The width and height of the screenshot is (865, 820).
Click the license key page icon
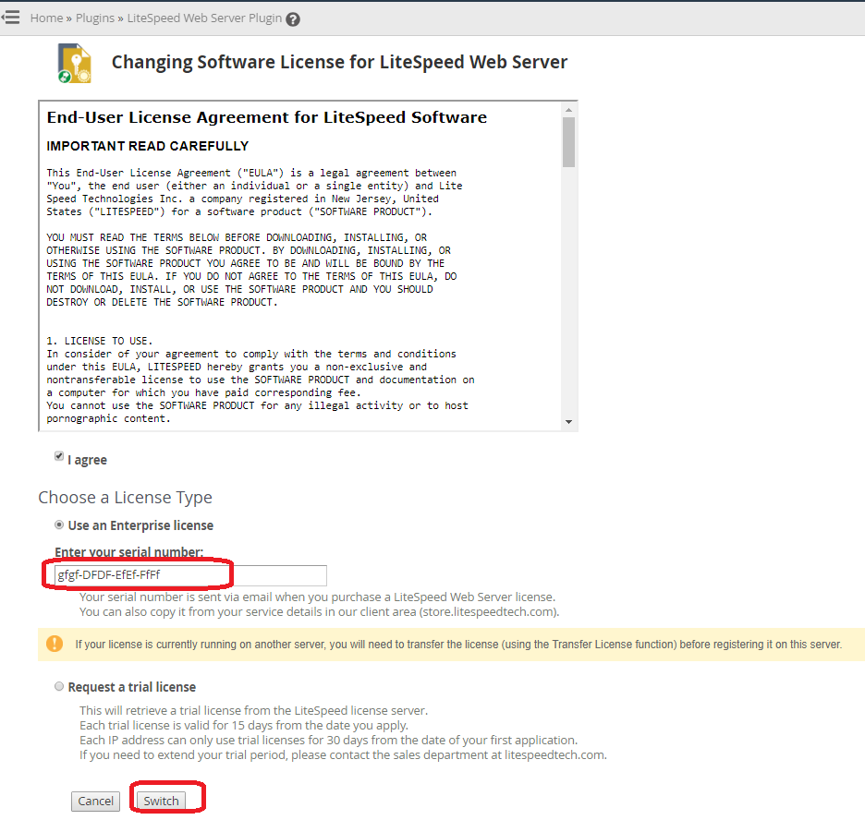pyautogui.click(x=74, y=63)
